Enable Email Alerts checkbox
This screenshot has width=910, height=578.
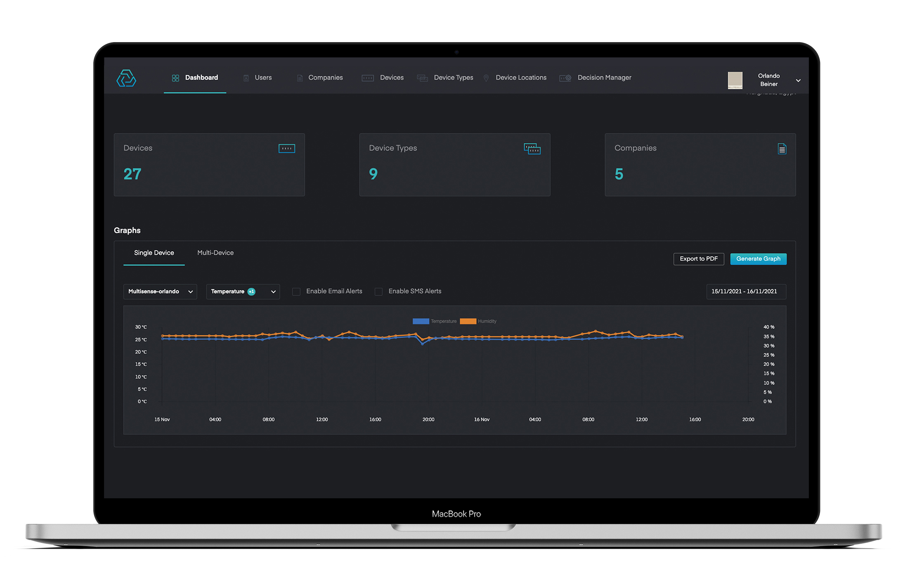296,292
